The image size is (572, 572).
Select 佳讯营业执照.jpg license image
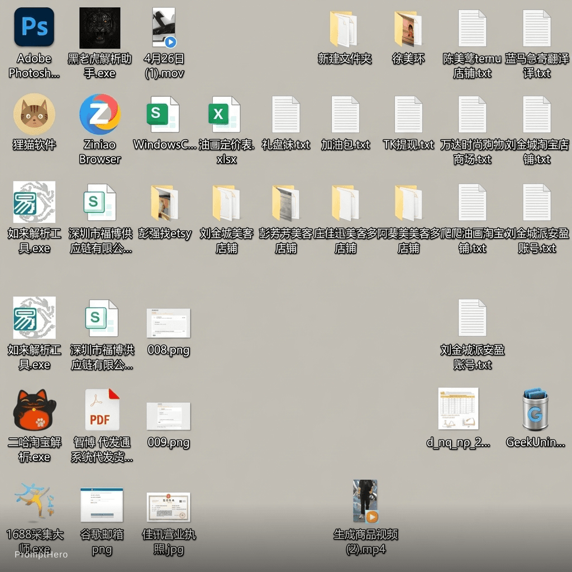(168, 507)
